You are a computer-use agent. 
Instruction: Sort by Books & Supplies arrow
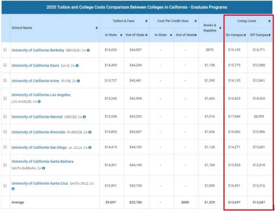click(x=220, y=28)
